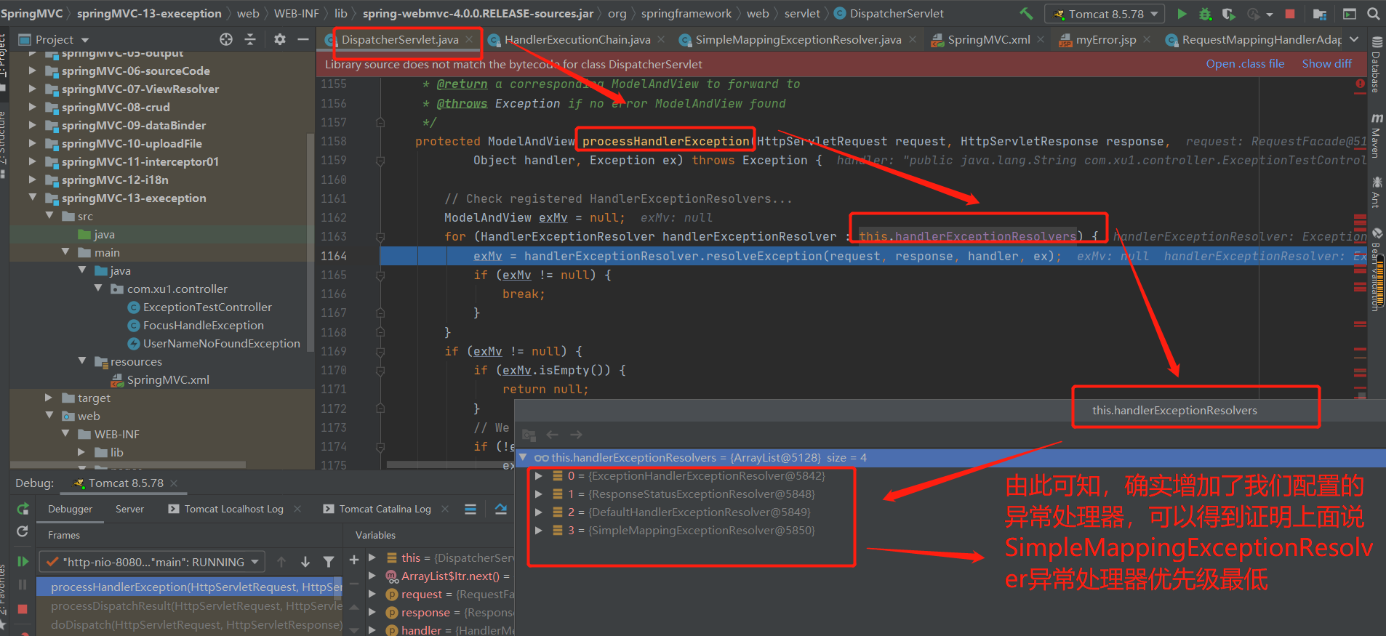Click locate-file crosshair icon in Project panel
Image resolution: width=1386 pixels, height=636 pixels.
(226, 39)
